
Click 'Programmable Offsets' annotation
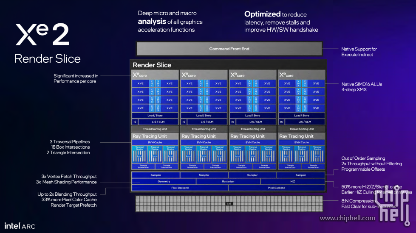[x=363, y=169]
